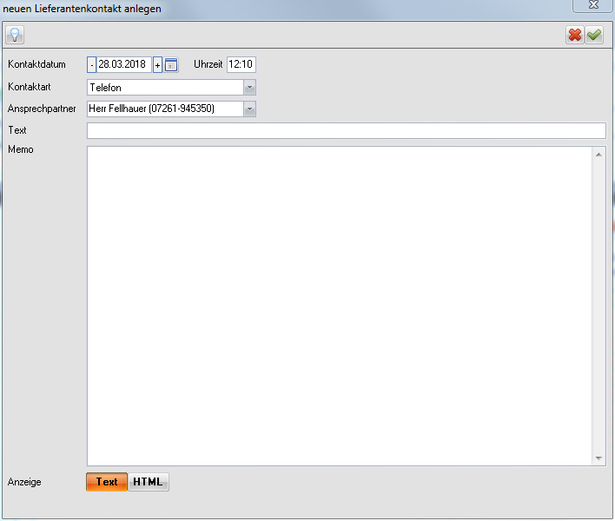Click the Memo vertical scrollbar track
The width and height of the screenshot is (615, 521).
(x=598, y=304)
